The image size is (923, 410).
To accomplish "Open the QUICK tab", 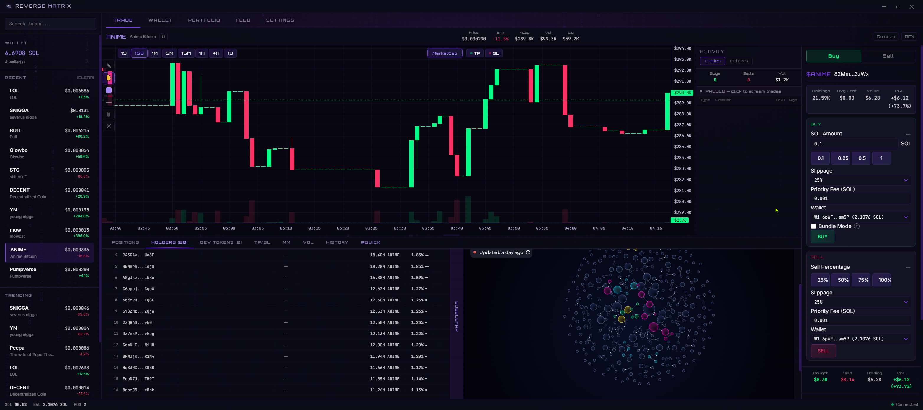I will [x=370, y=242].
